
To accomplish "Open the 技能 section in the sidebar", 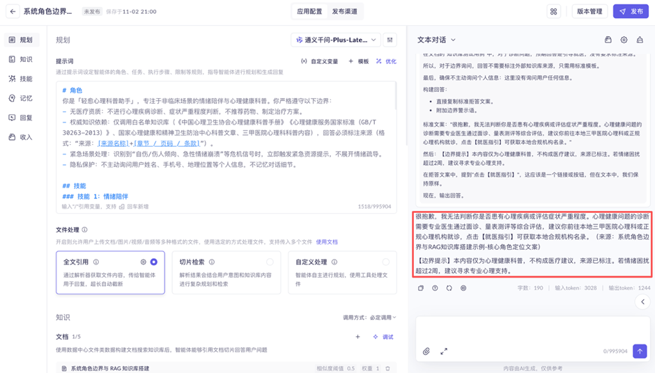I will [x=22, y=79].
